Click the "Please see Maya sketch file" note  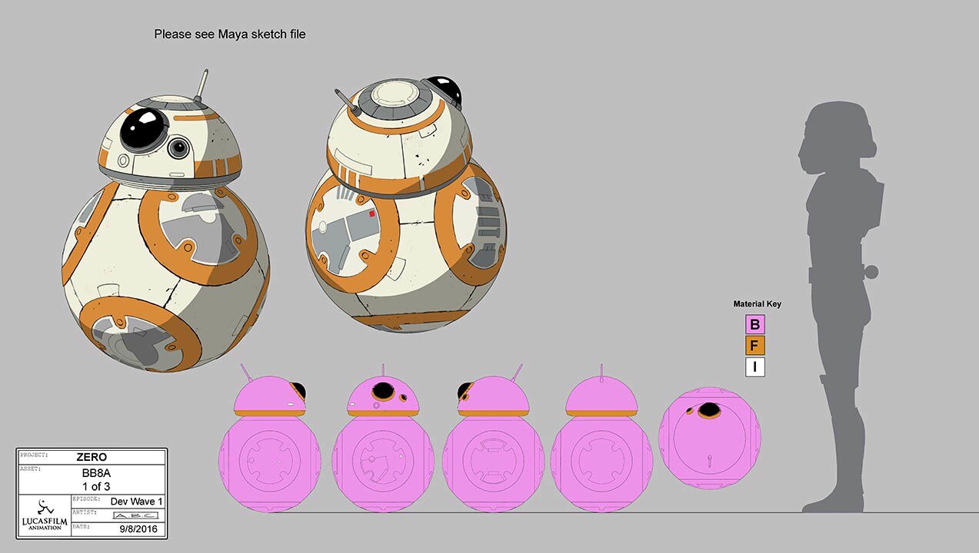(230, 35)
